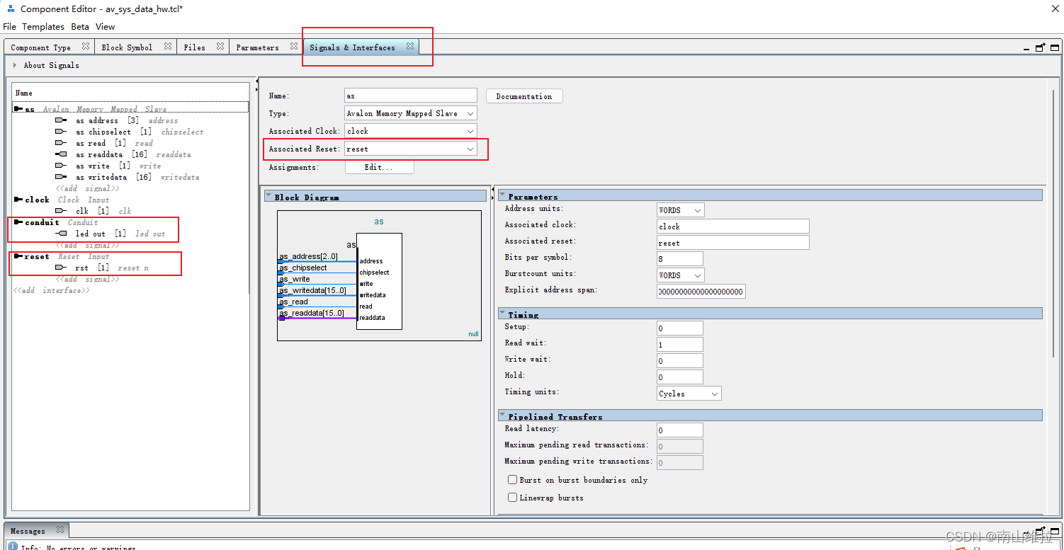
Task: Edit the interface Name field
Action: click(x=411, y=96)
